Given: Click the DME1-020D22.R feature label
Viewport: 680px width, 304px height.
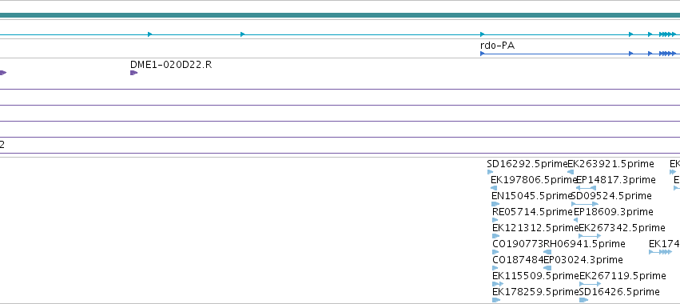Looking at the screenshot, I should click(171, 65).
